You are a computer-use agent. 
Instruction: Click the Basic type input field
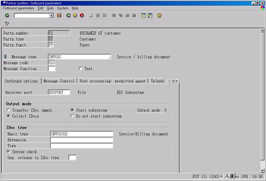coord(82,134)
